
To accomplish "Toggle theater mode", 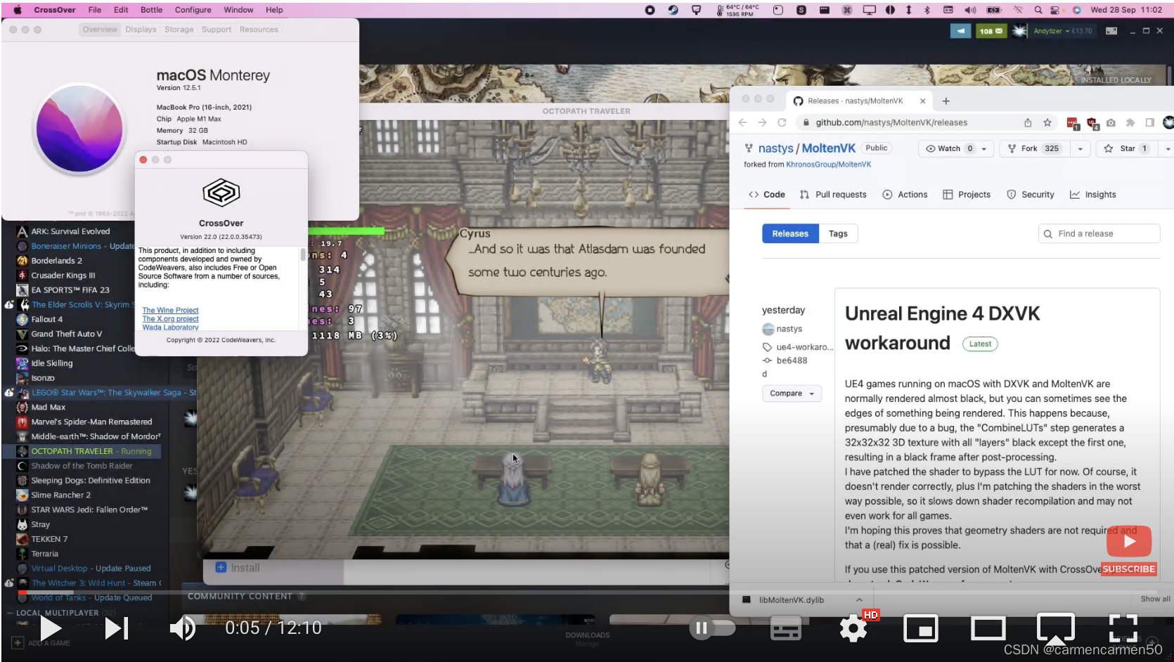I will pos(988,628).
